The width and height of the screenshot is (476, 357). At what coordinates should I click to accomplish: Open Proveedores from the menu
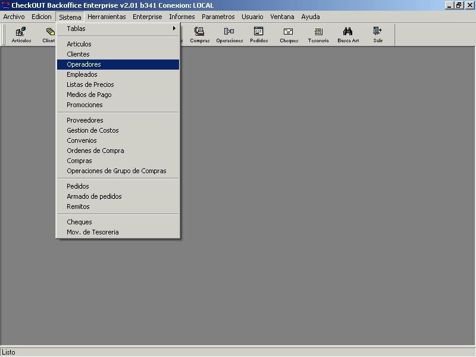tap(118, 120)
